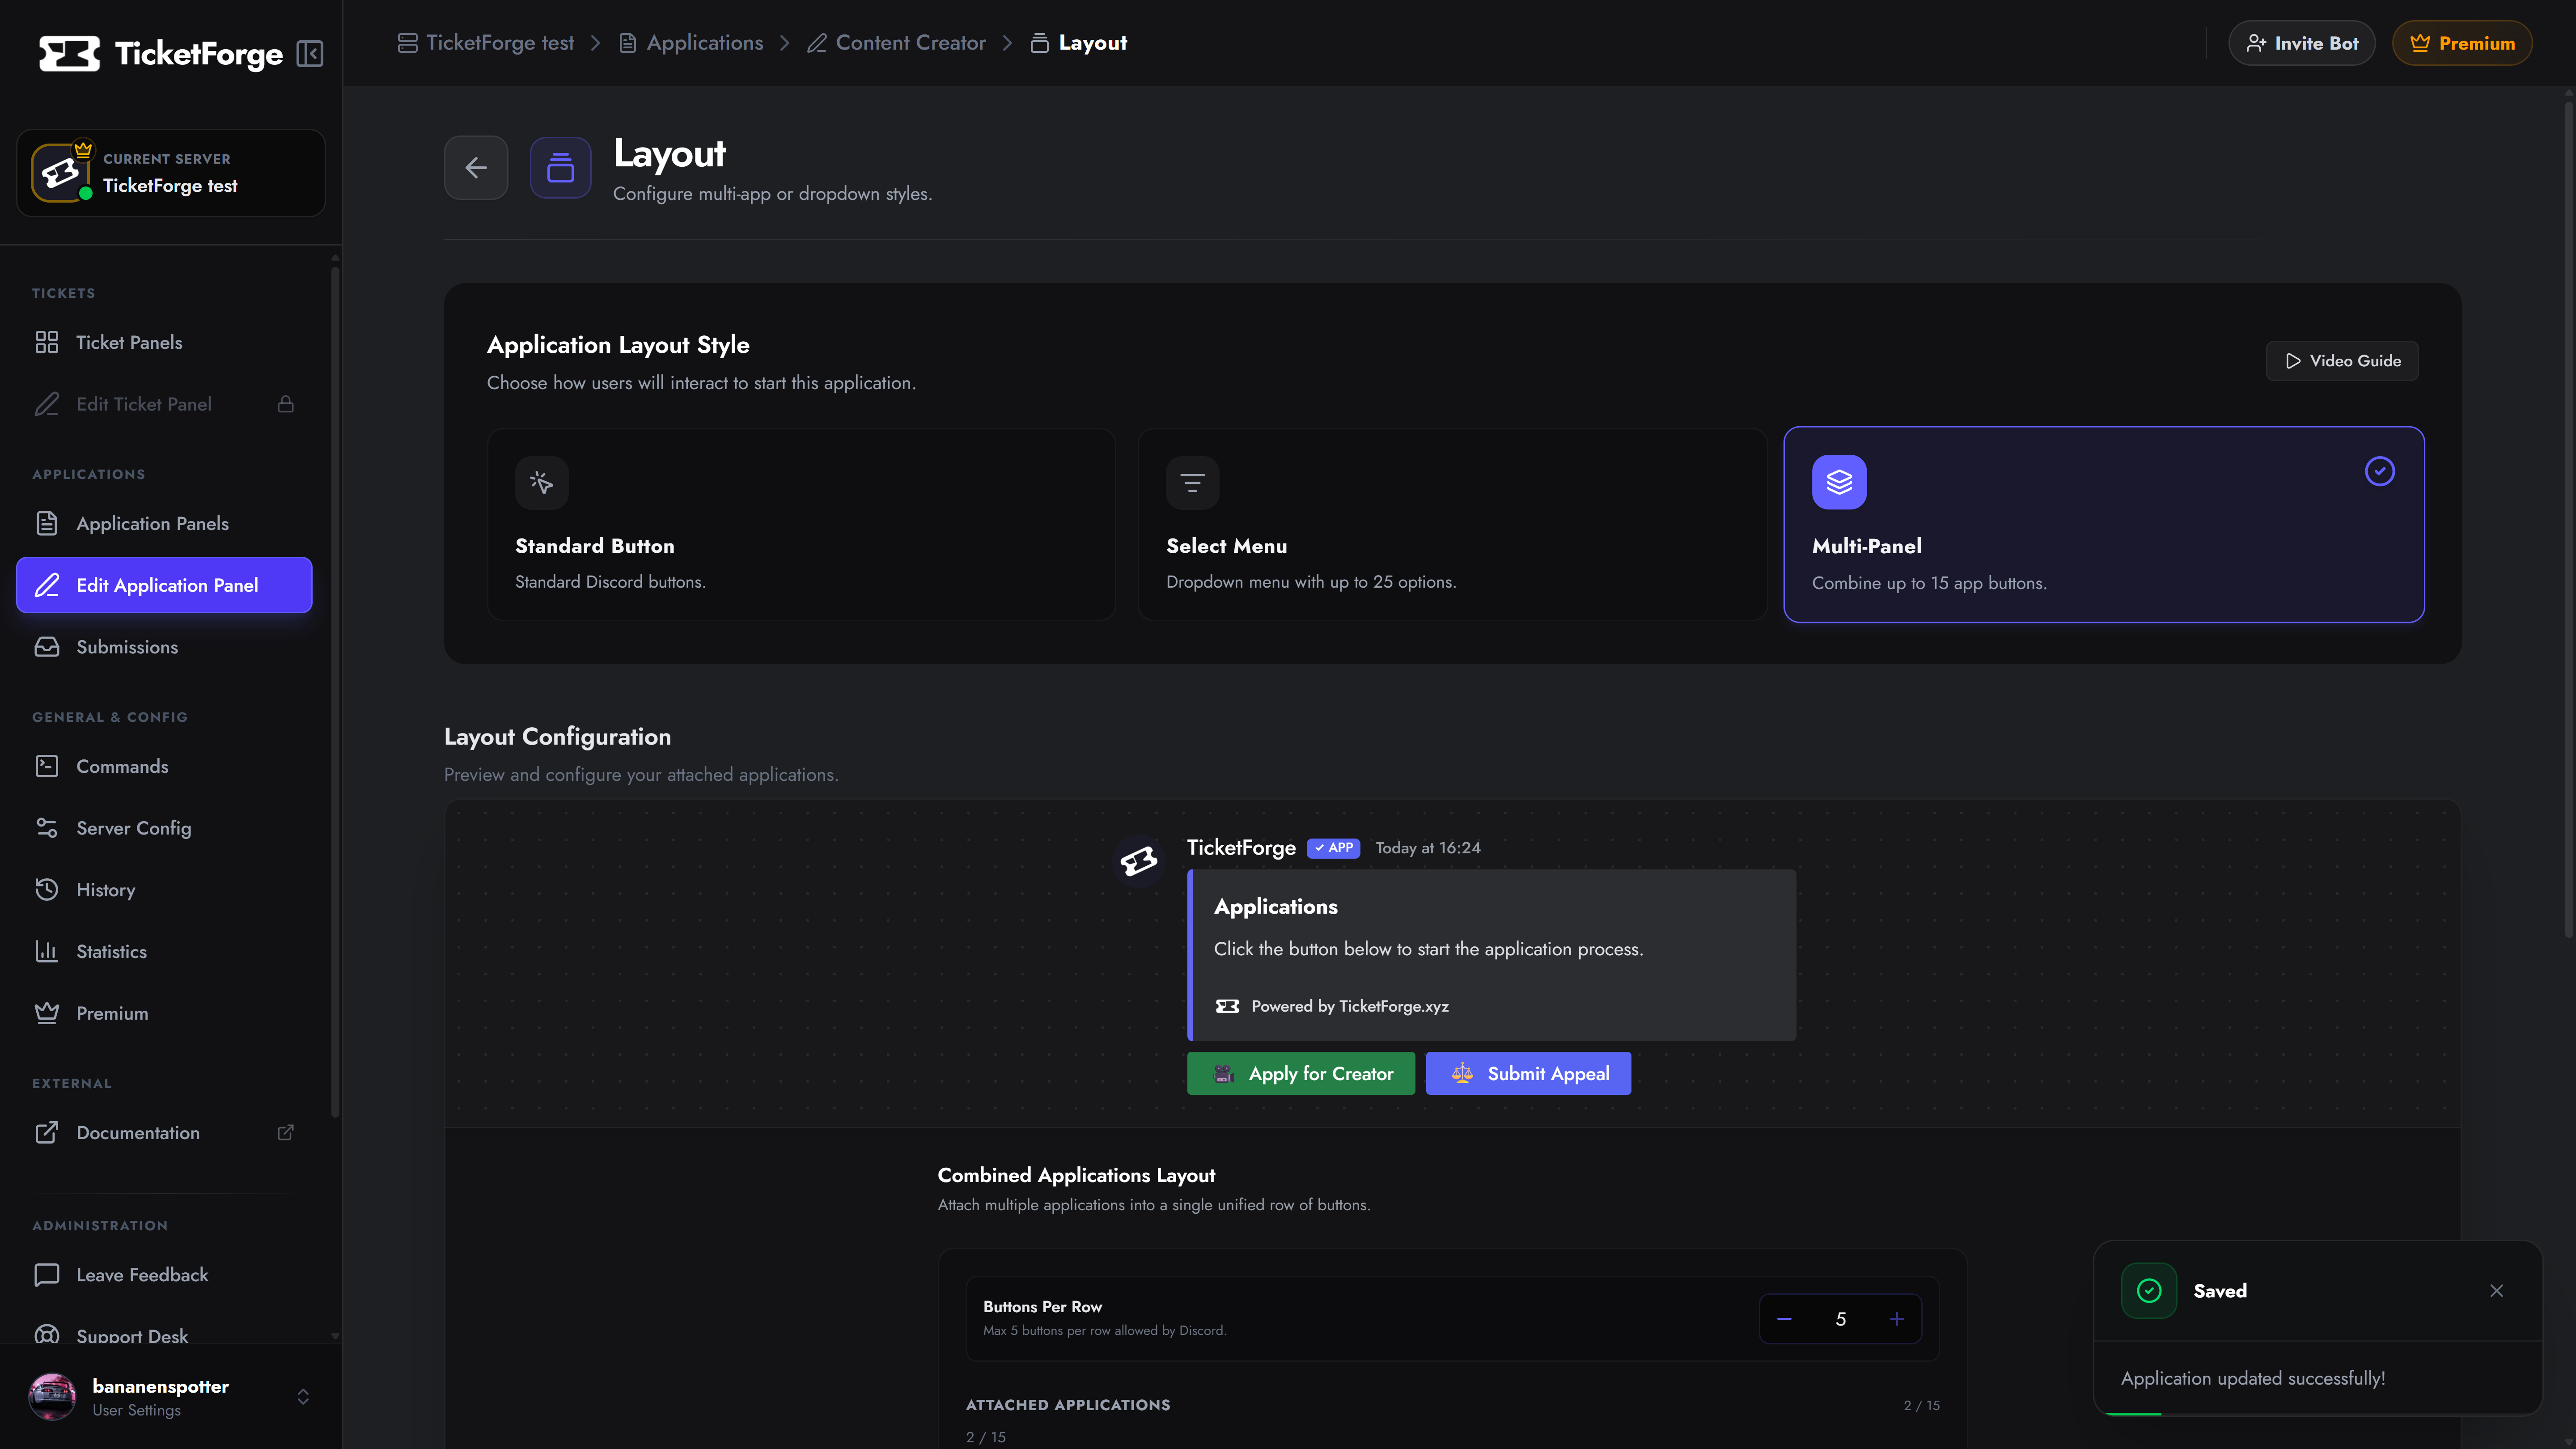
Task: Click the current server avatar icon
Action: pos(60,172)
